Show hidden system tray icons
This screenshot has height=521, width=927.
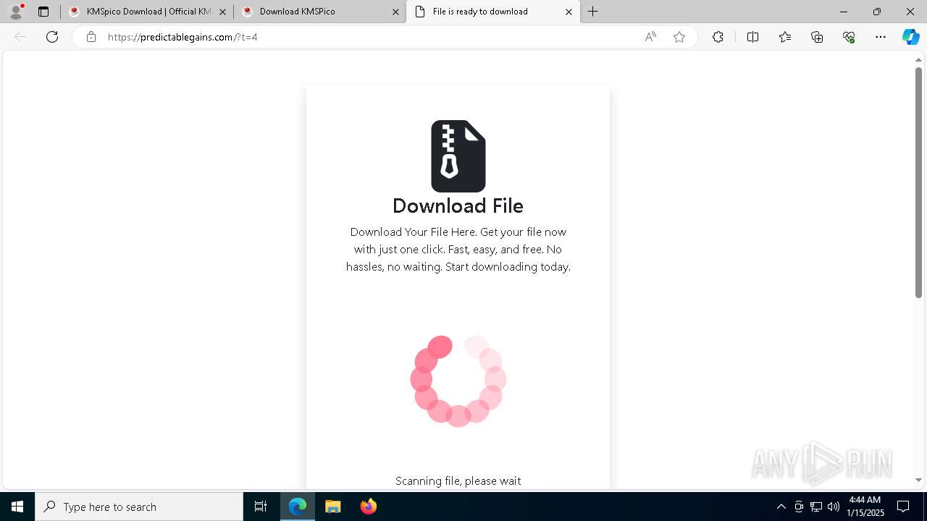[781, 507]
